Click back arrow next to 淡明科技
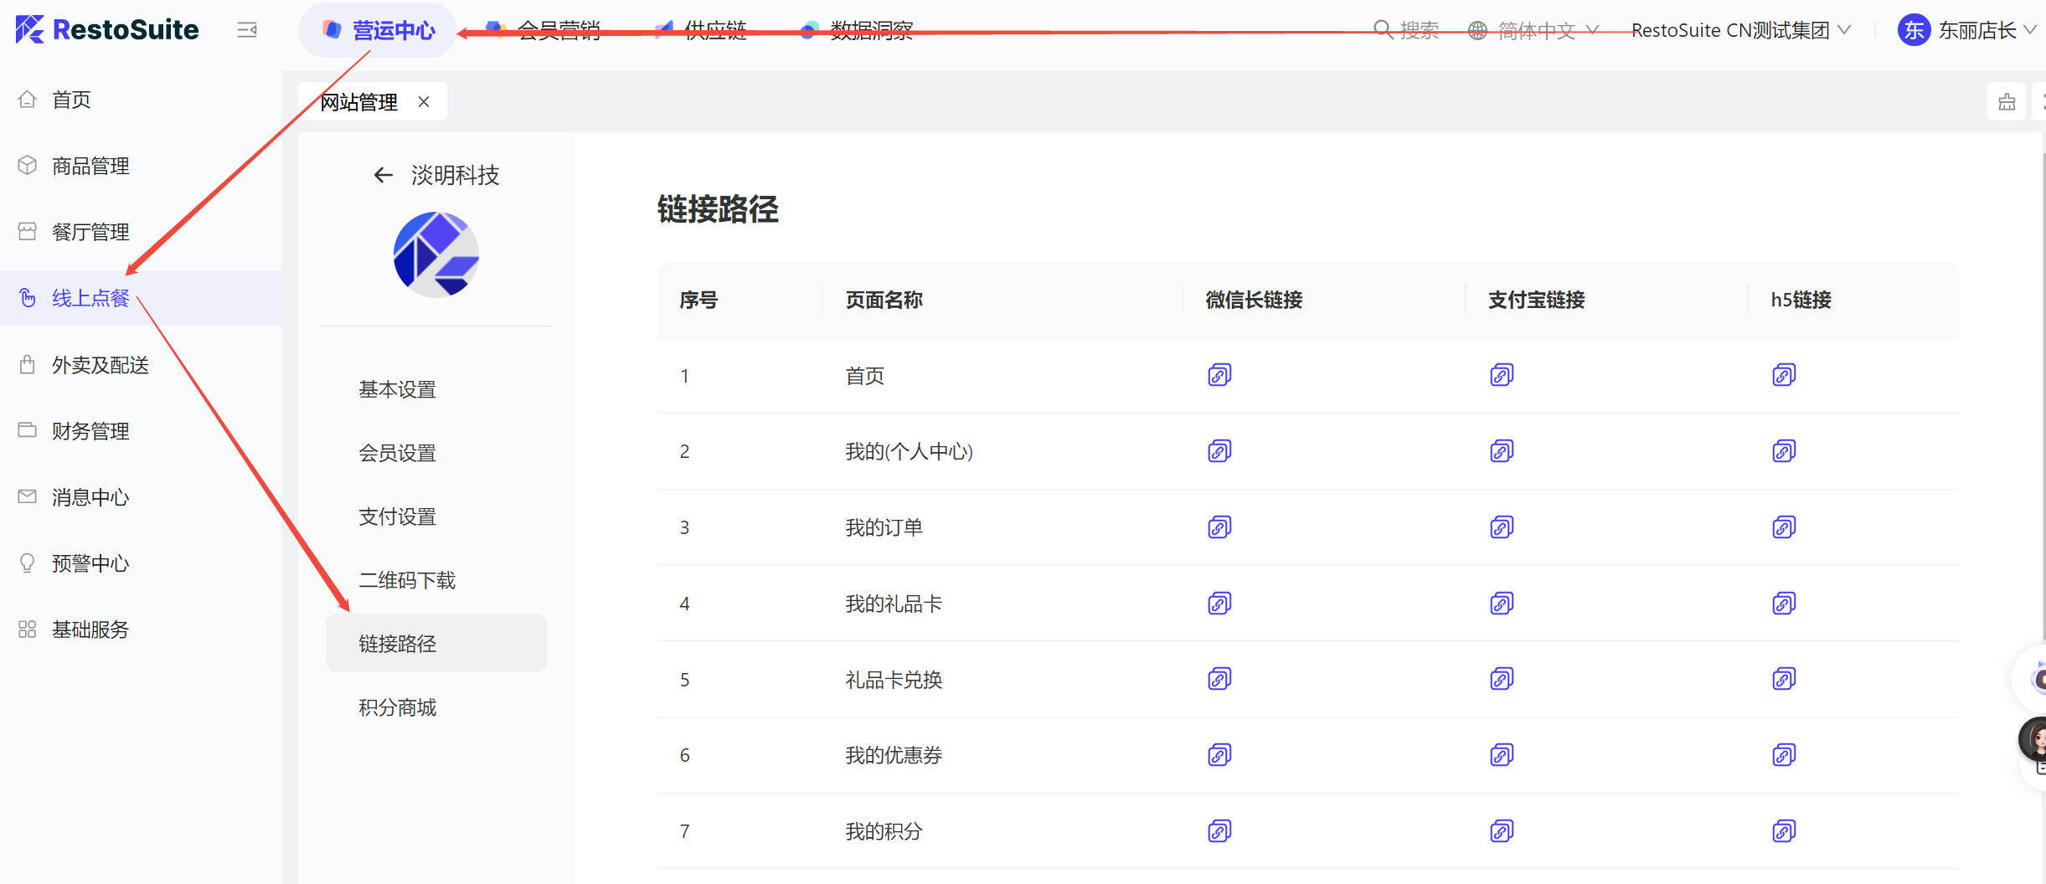2046x884 pixels. tap(383, 175)
